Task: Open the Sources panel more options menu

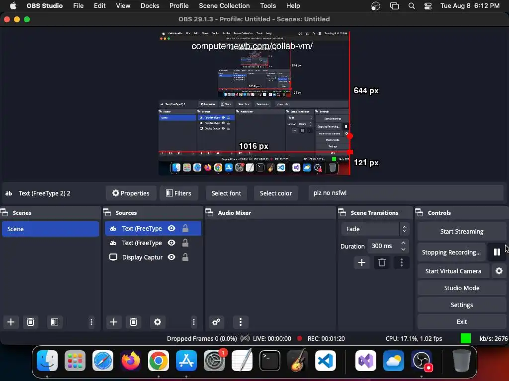Action: (x=194, y=321)
